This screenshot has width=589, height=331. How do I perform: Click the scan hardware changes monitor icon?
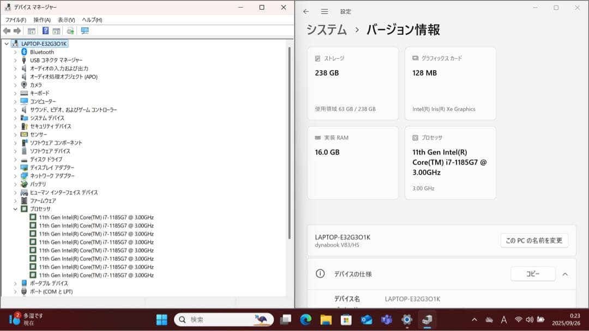[x=85, y=30]
